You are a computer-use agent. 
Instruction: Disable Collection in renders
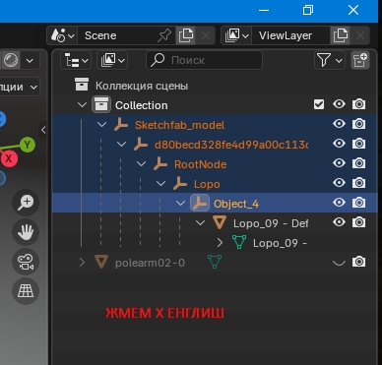click(359, 104)
